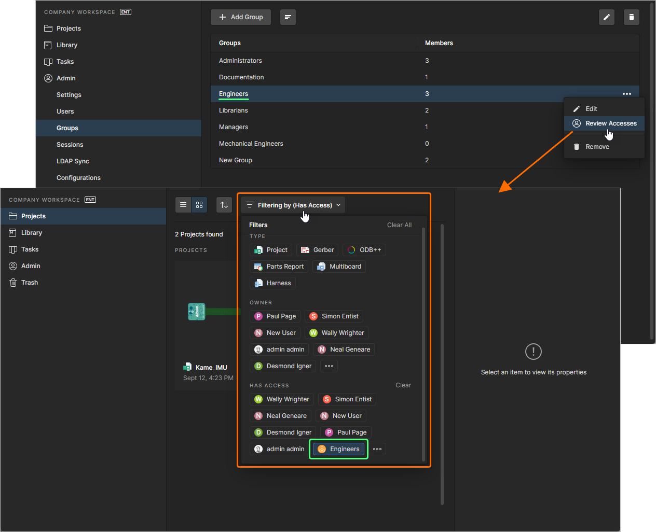Toggle Simon Entist owner filter
656x532 pixels.
pos(334,316)
